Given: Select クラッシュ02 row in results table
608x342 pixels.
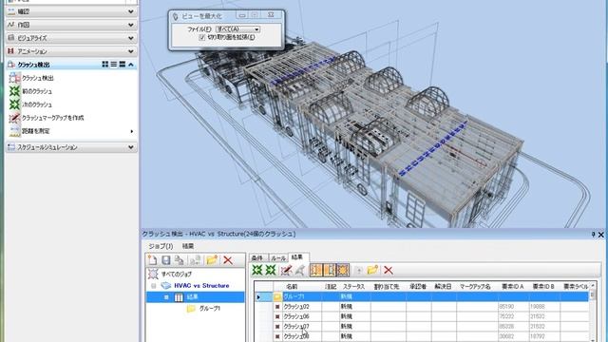Looking at the screenshot, I should point(423,306).
